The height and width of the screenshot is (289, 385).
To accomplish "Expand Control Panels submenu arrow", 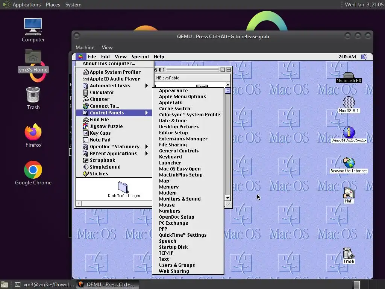I will click(x=147, y=113).
